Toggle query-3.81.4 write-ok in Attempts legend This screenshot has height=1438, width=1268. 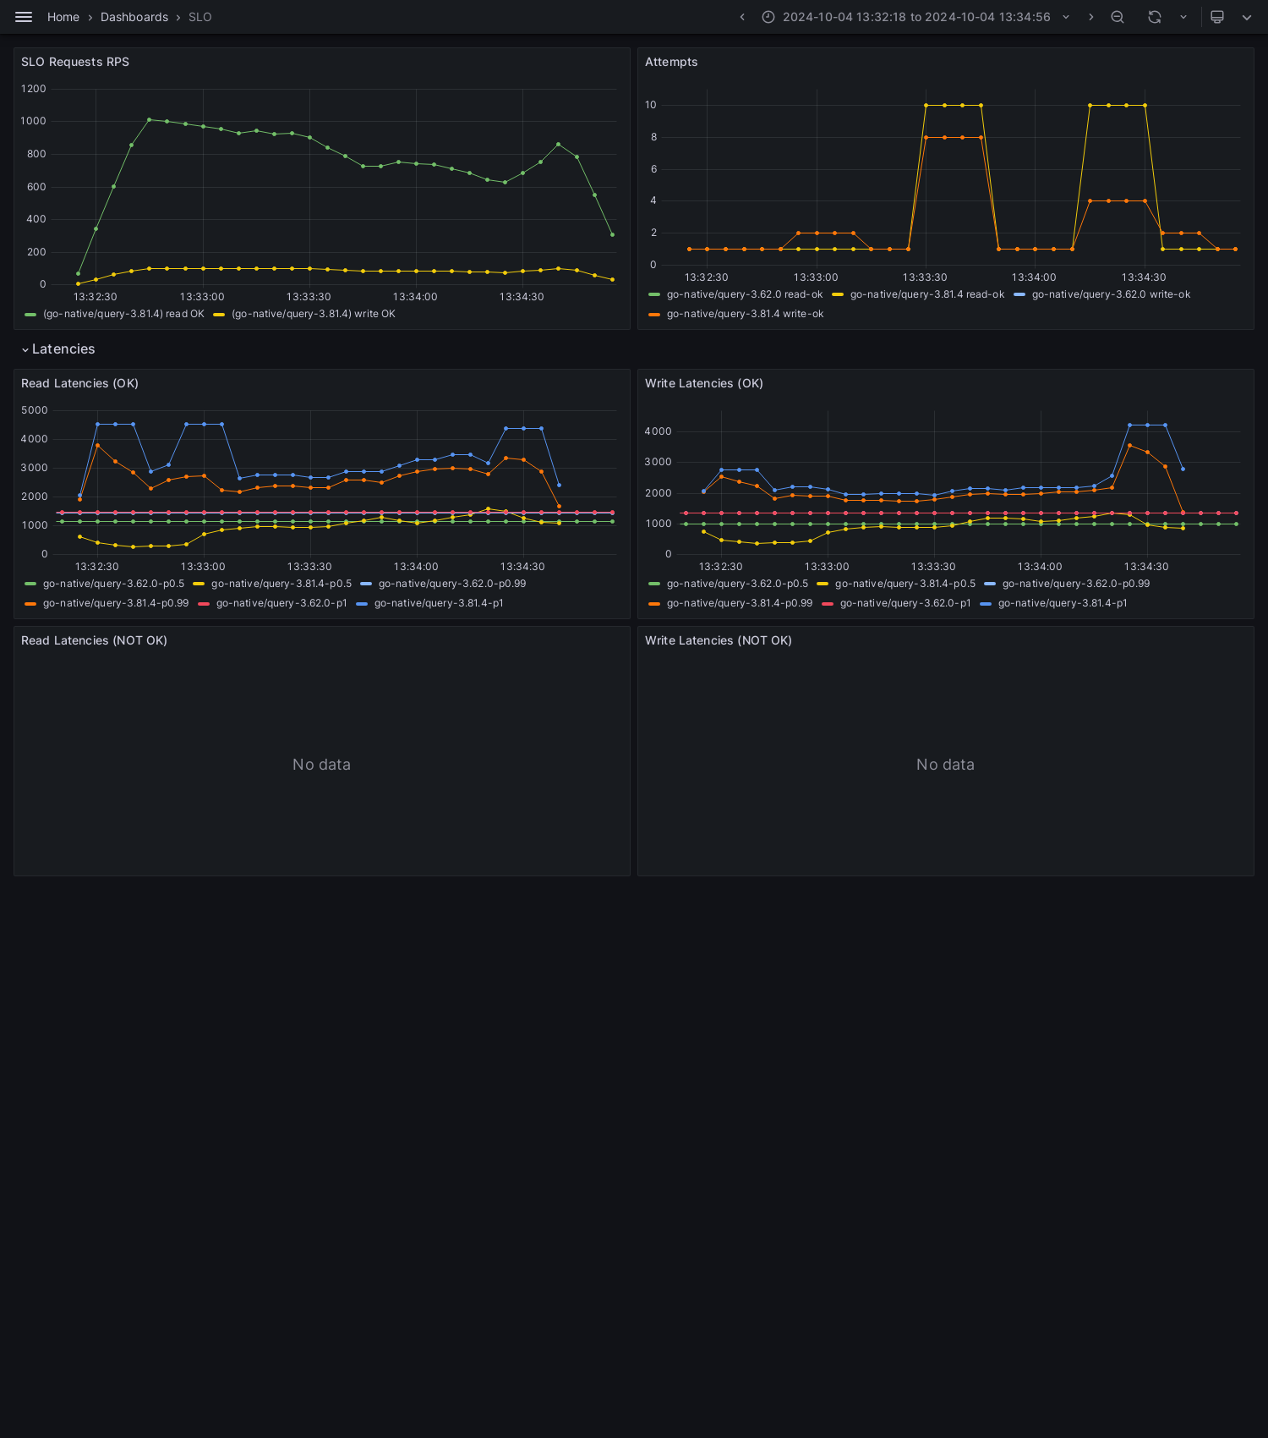coord(745,314)
